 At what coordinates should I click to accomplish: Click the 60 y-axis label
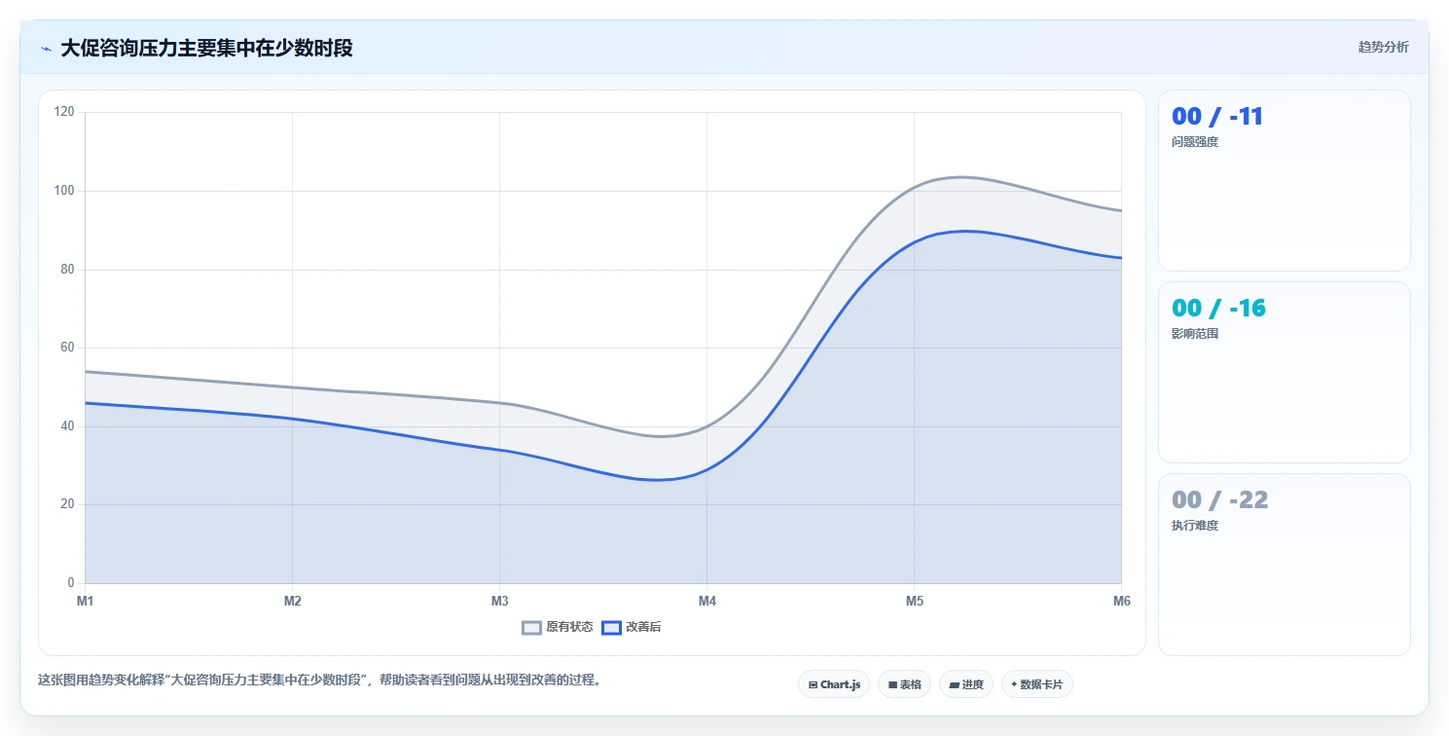[x=67, y=348]
